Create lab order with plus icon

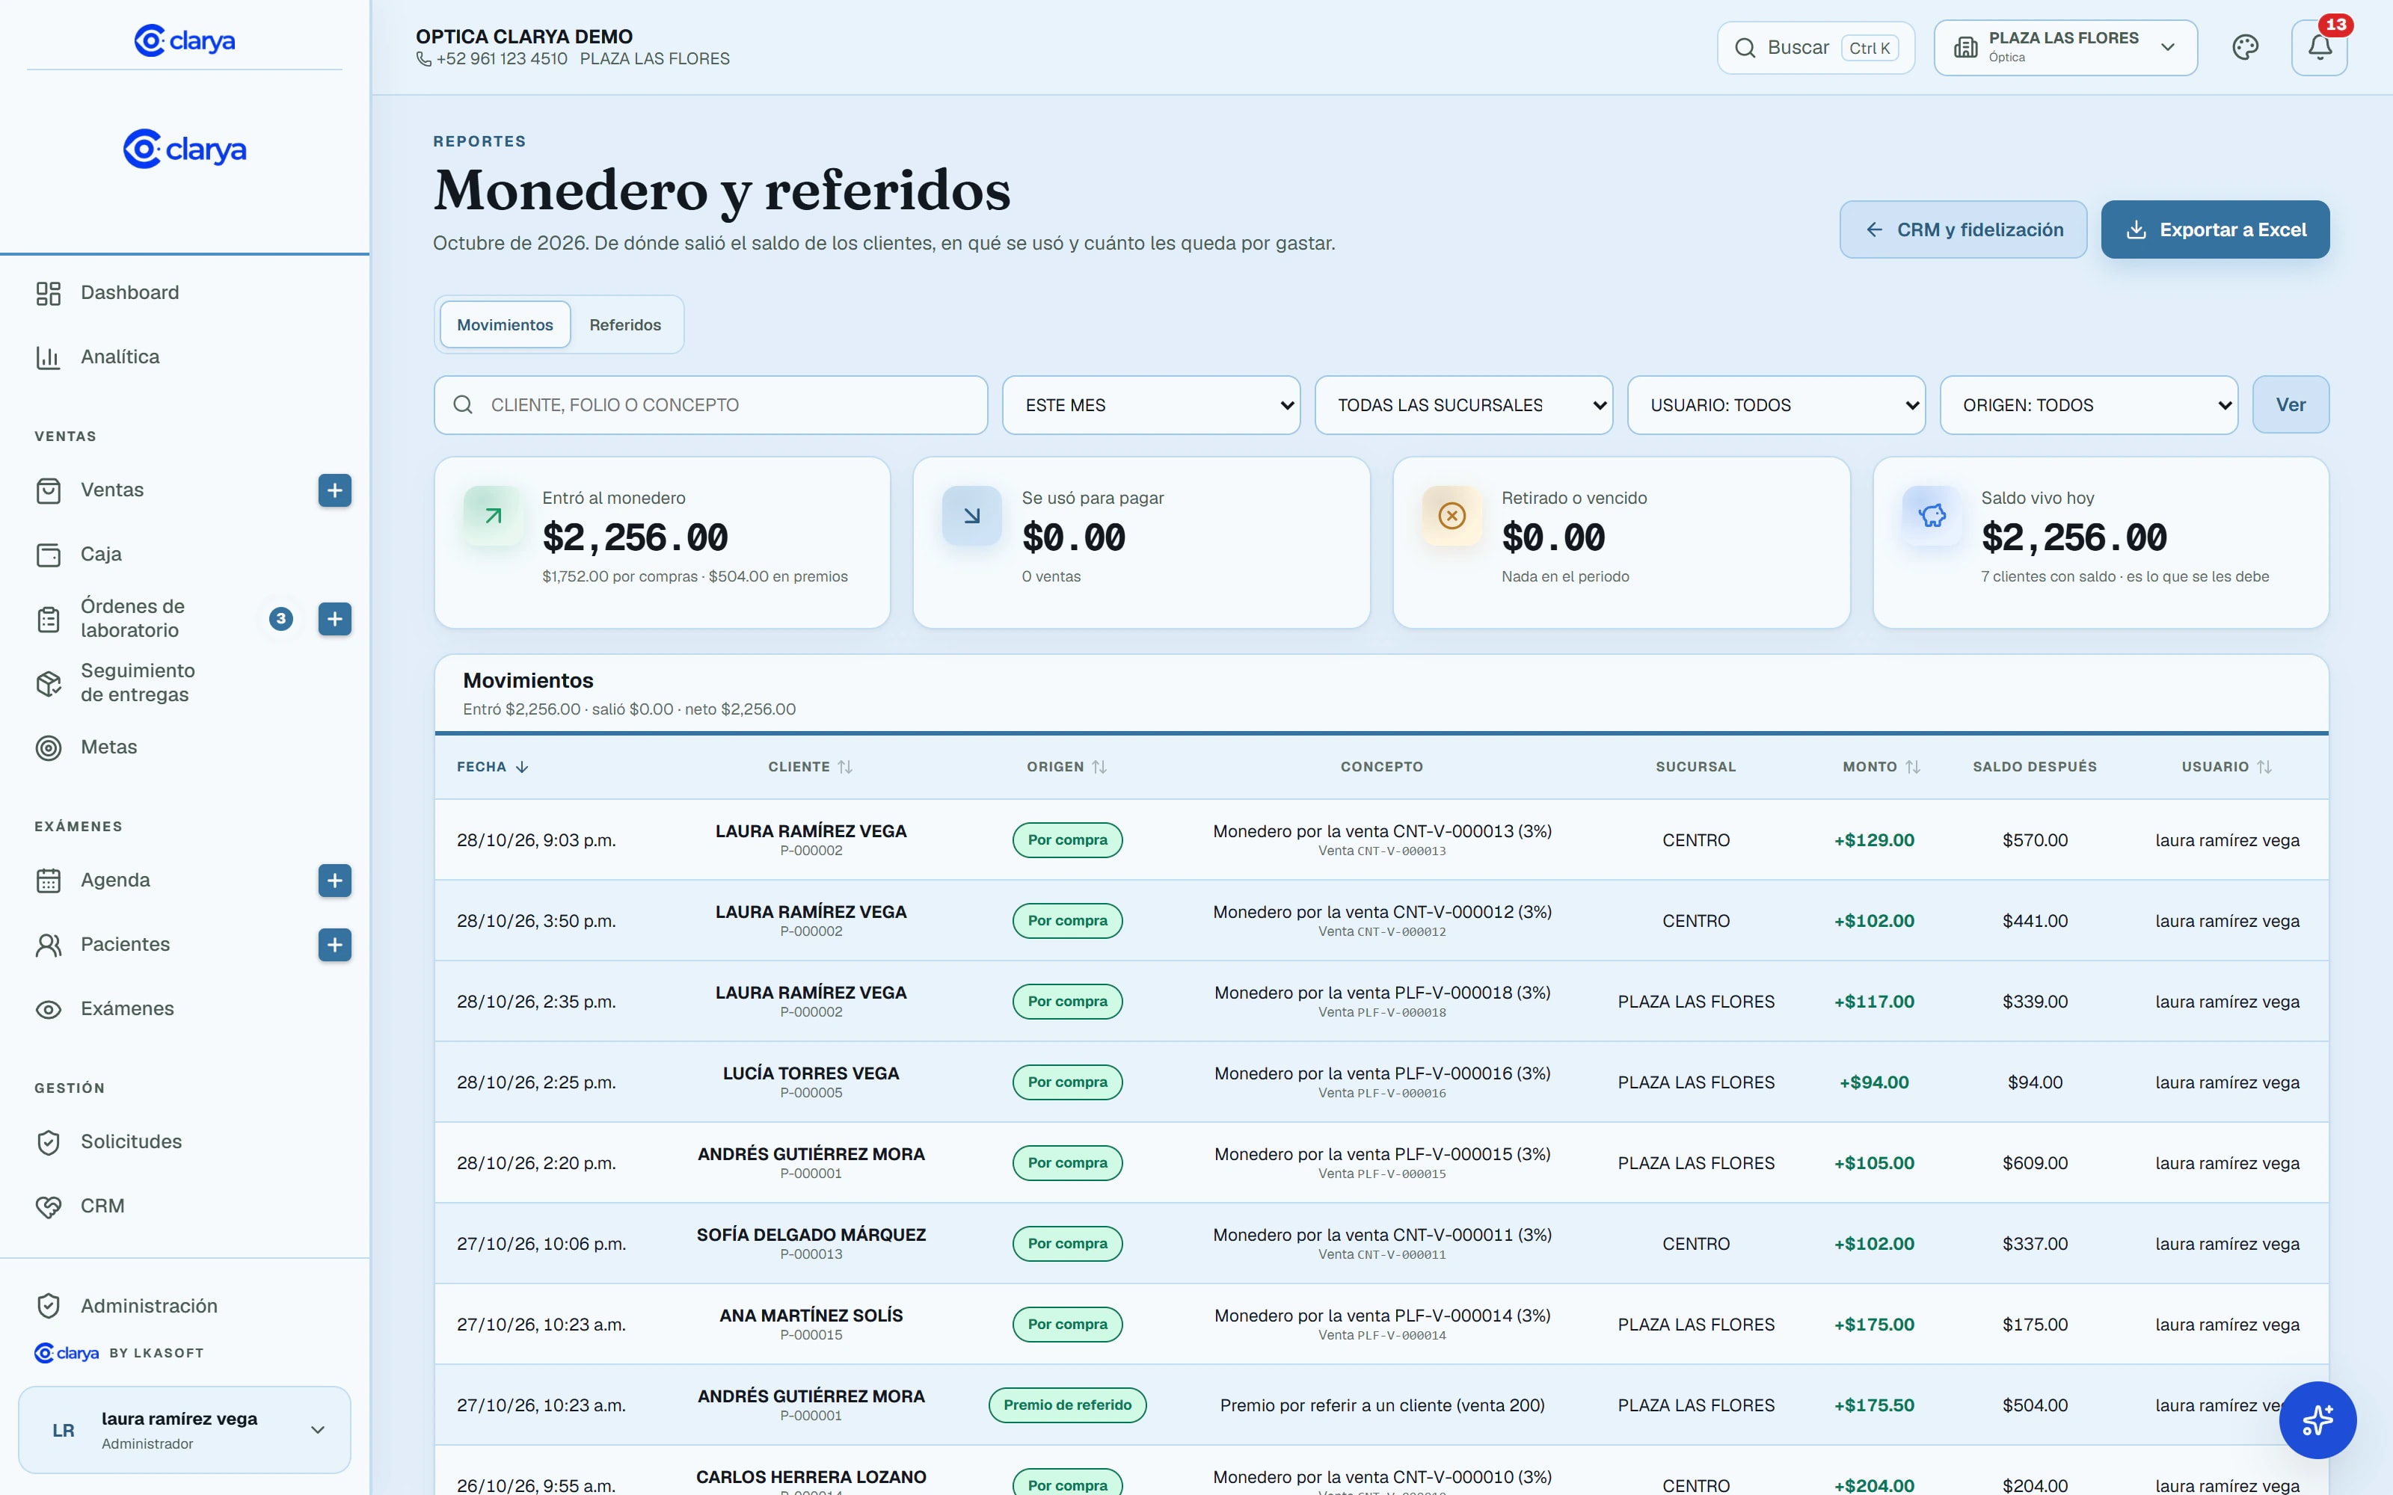point(334,619)
